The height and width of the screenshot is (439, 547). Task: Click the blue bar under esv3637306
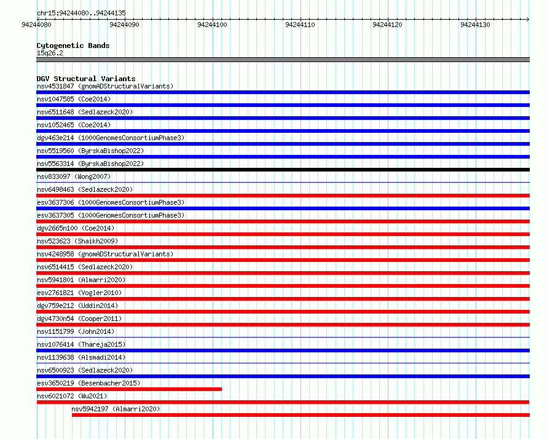click(x=283, y=208)
